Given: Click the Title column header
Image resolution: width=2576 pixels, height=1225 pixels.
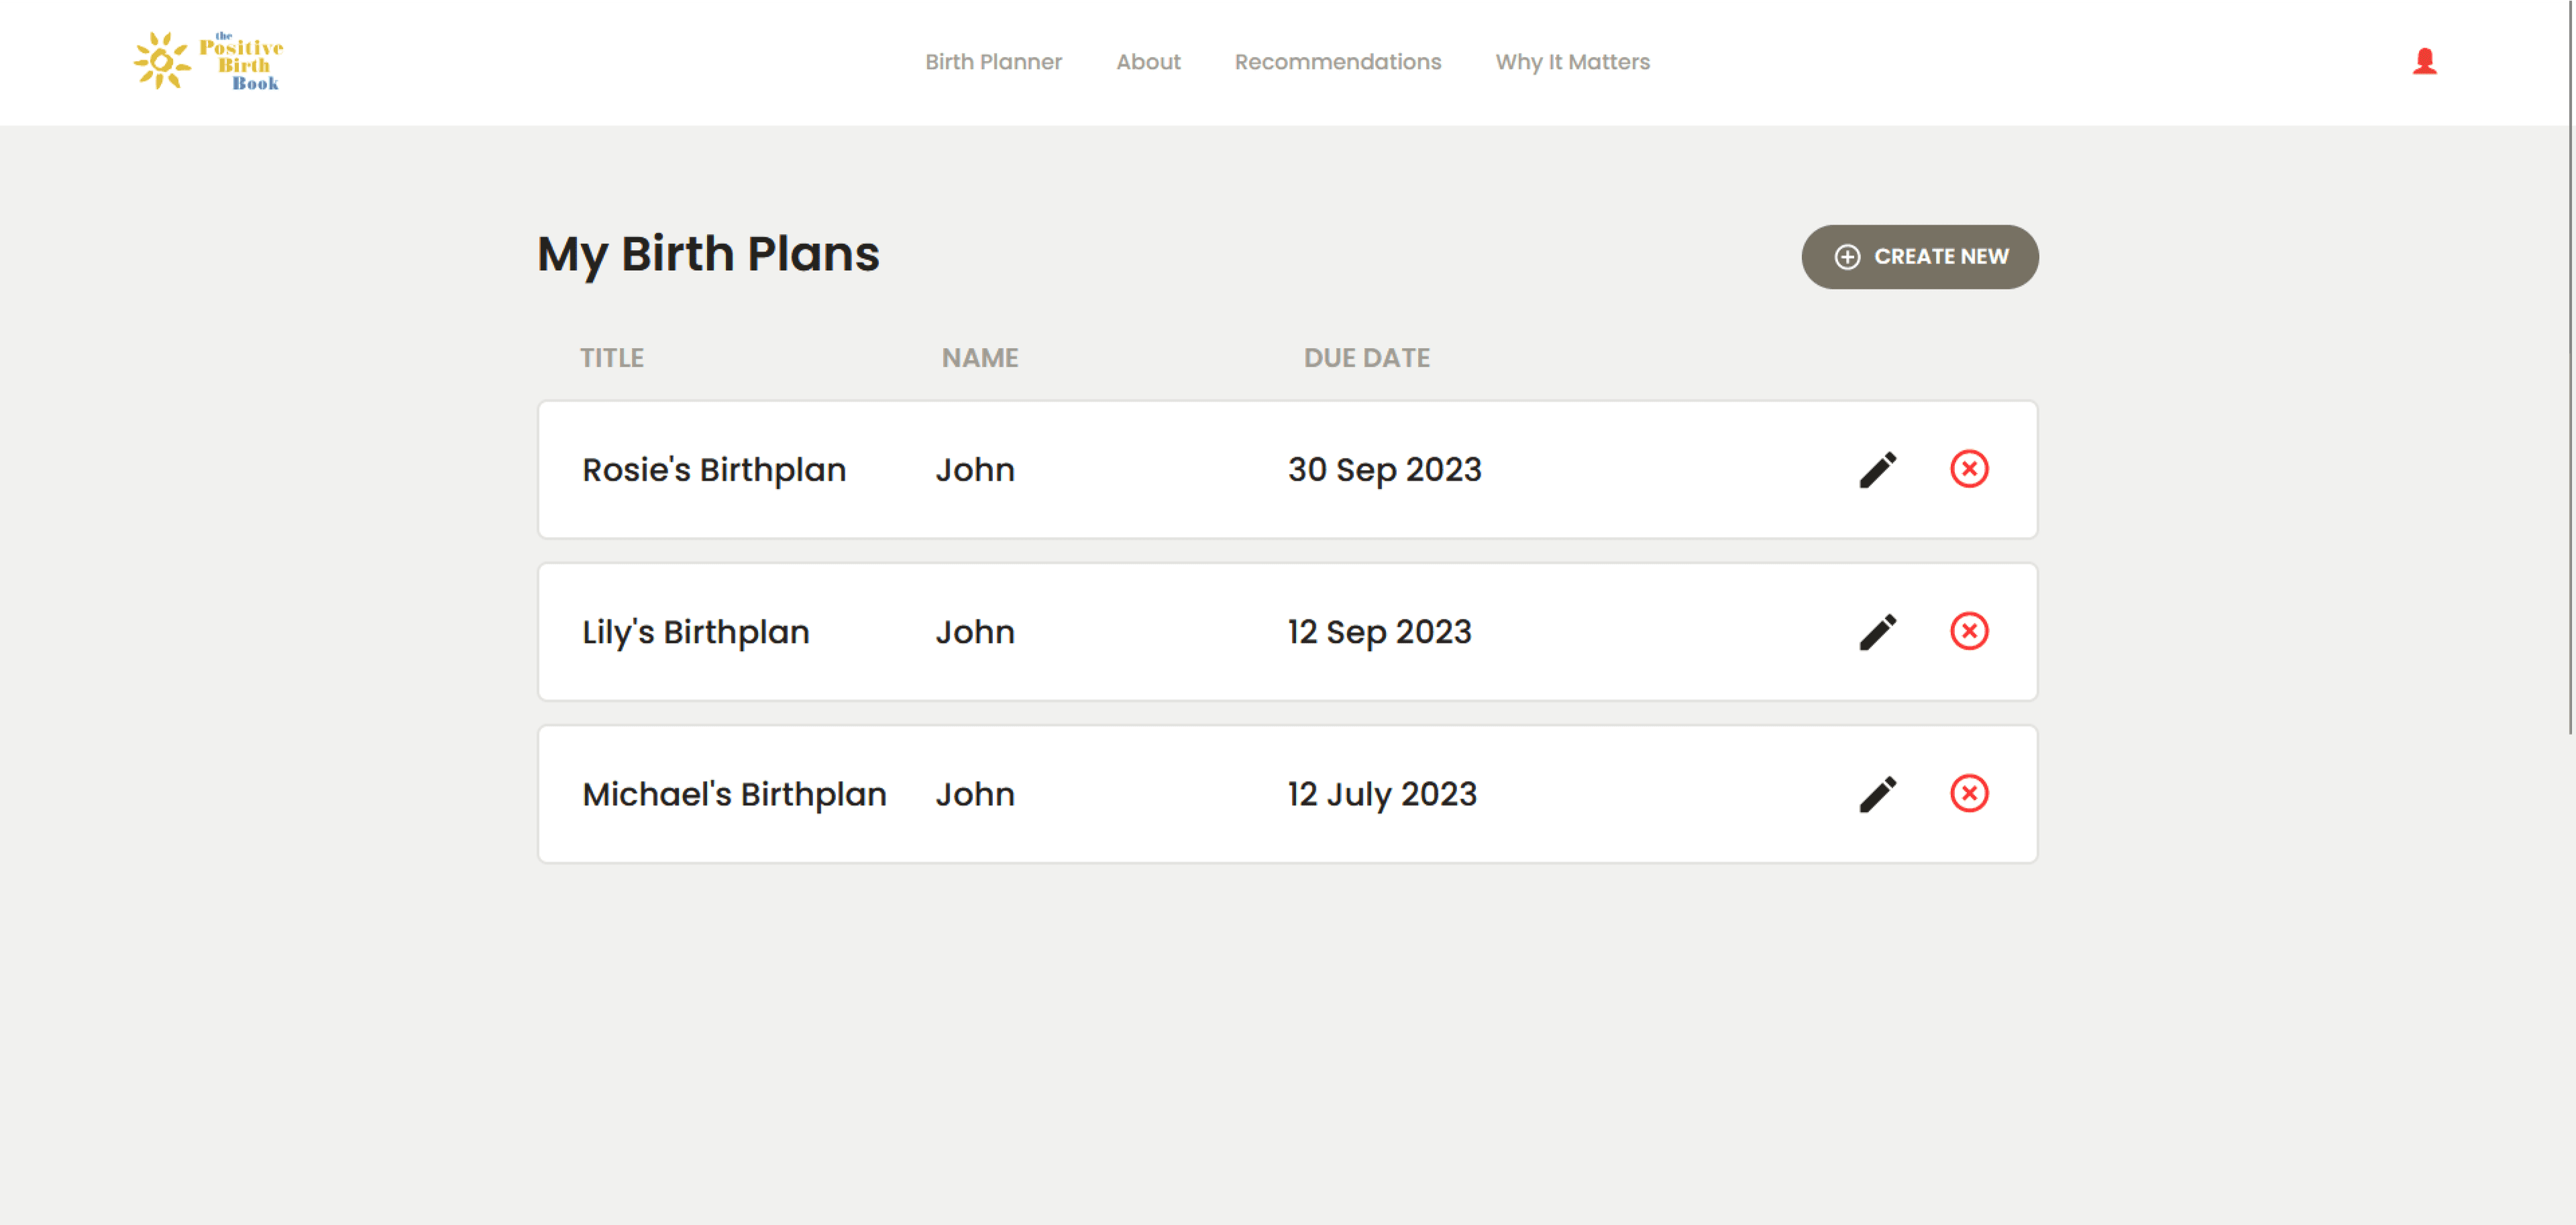Looking at the screenshot, I should click(x=611, y=357).
